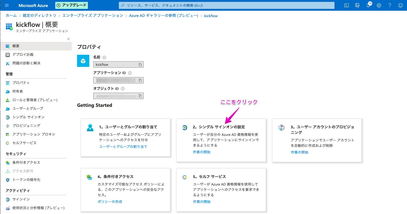
Task: Click the single sign-on icon on card 2
Action: point(185,128)
